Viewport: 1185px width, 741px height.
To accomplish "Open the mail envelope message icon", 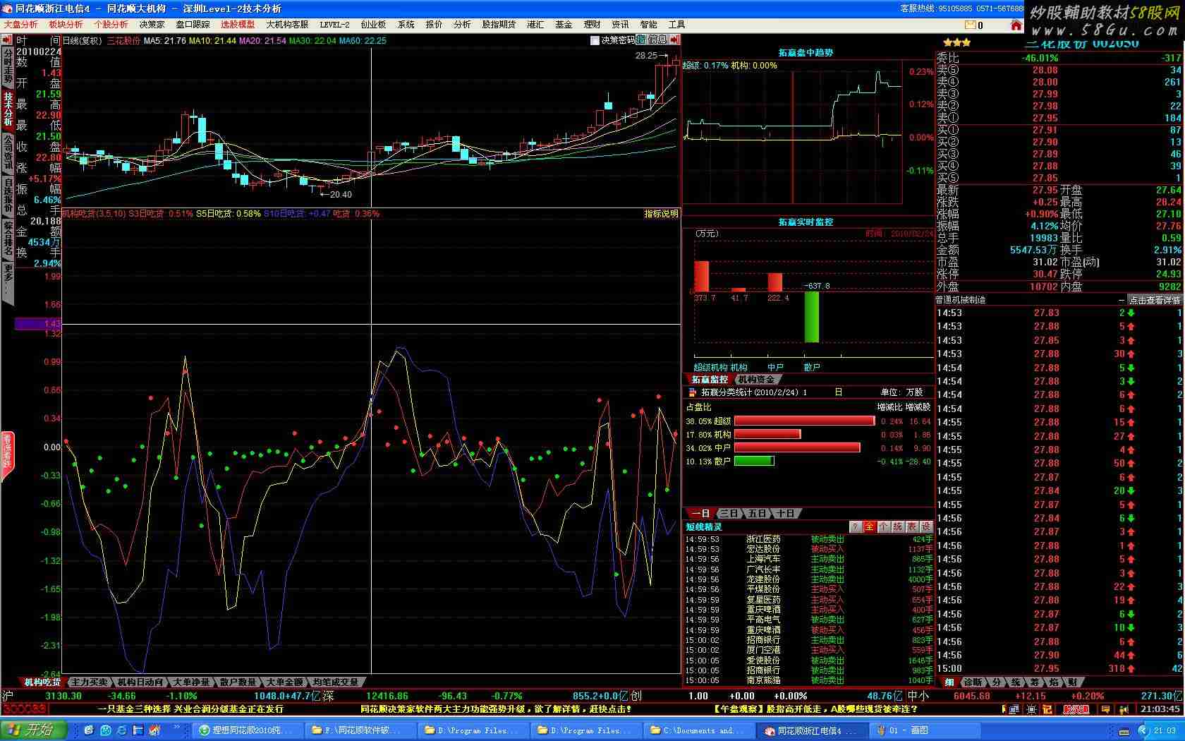I will point(970,25).
